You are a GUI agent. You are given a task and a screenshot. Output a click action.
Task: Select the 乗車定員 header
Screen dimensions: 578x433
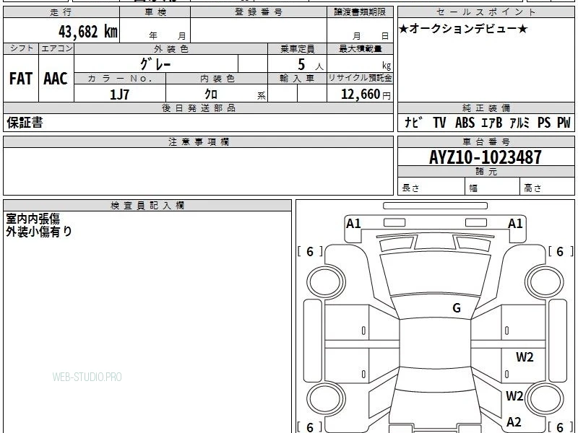297,49
